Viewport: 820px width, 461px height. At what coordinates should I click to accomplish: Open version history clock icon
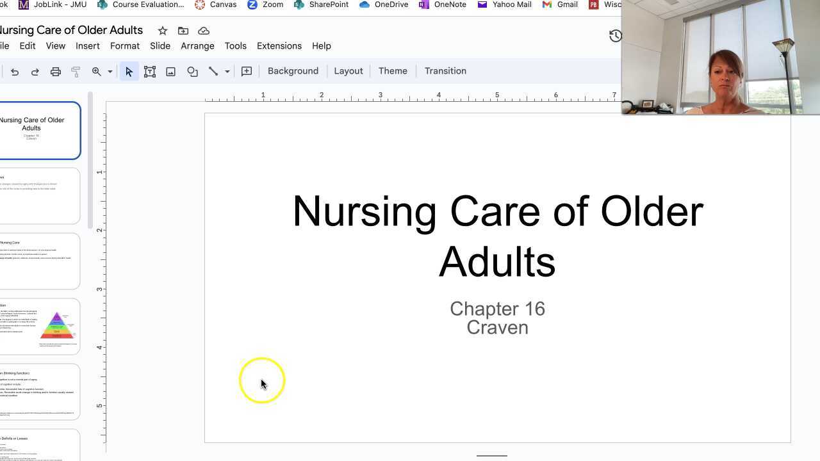615,36
